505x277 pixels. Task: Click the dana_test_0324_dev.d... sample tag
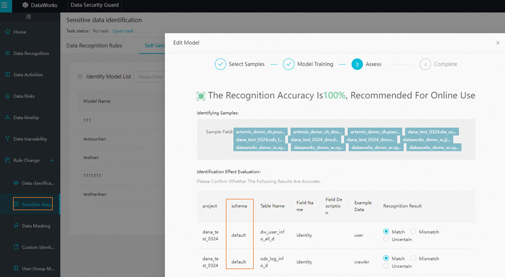[314, 139]
